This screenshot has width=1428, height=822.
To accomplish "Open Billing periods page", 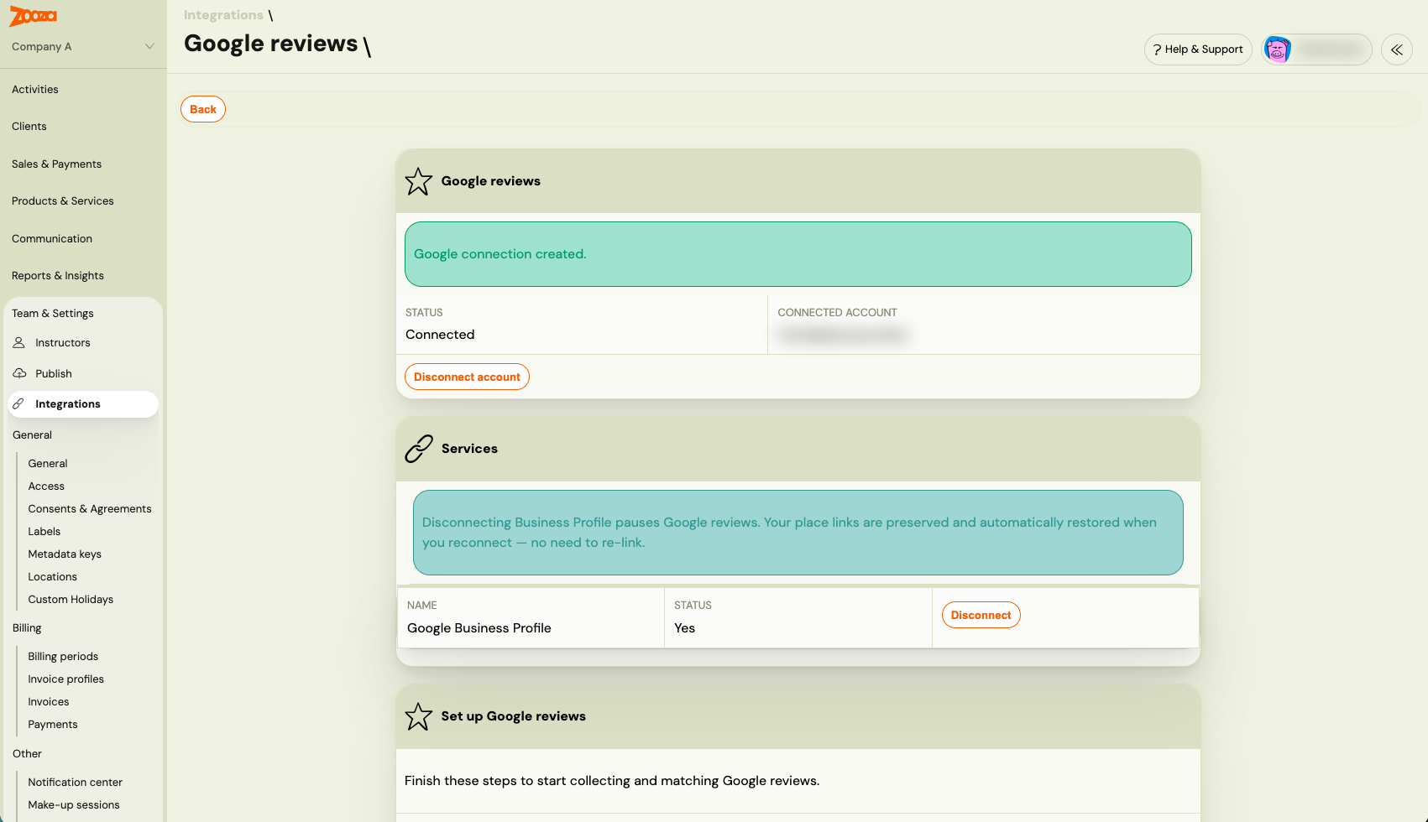I will [x=63, y=657].
